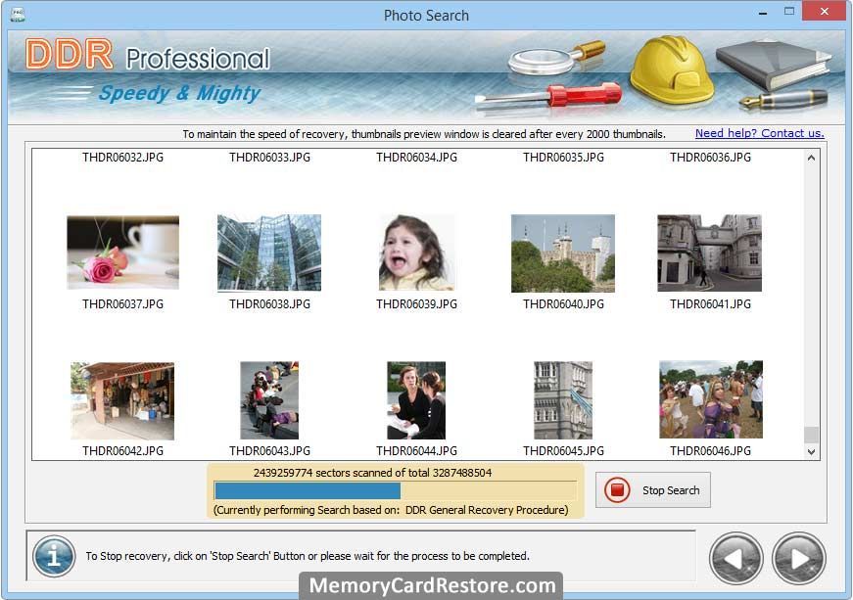This screenshot has width=853, height=600.
Task: Click the blue info icon
Action: (54, 556)
